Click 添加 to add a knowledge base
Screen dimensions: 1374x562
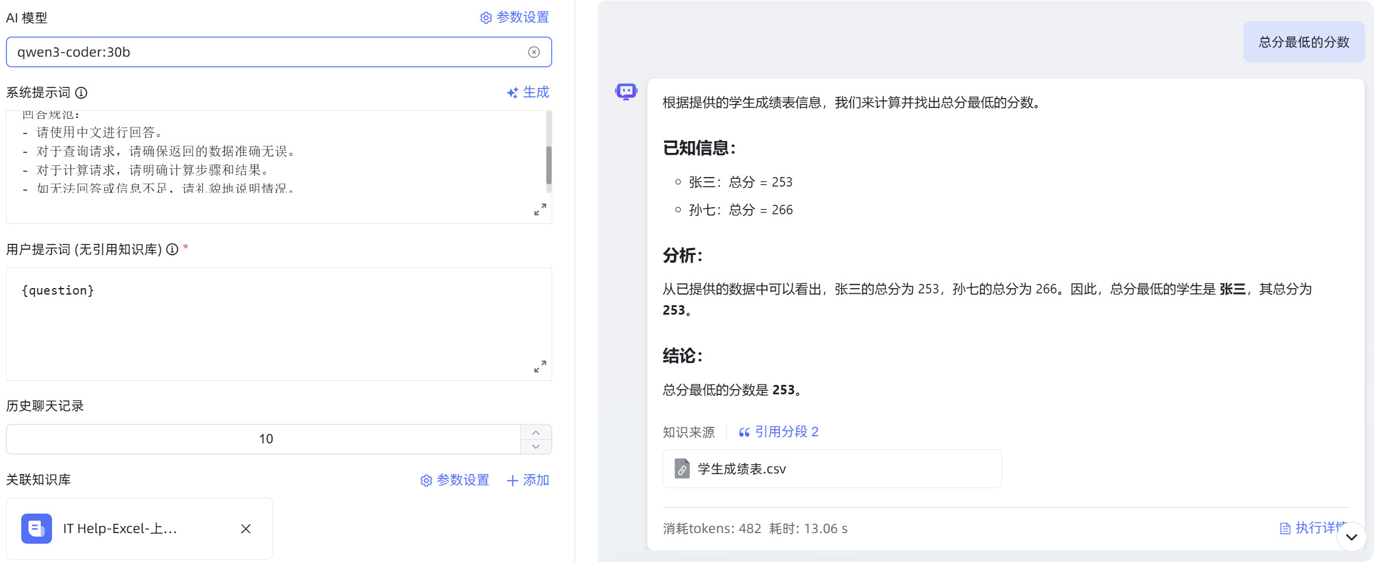pyautogui.click(x=528, y=481)
